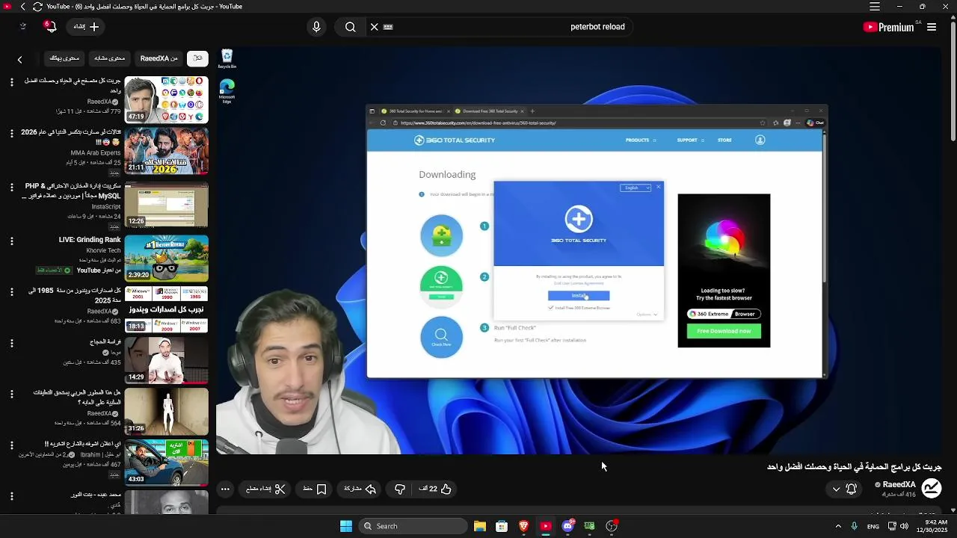Open the 12:26 InstaScript video thumbnail

point(166,205)
